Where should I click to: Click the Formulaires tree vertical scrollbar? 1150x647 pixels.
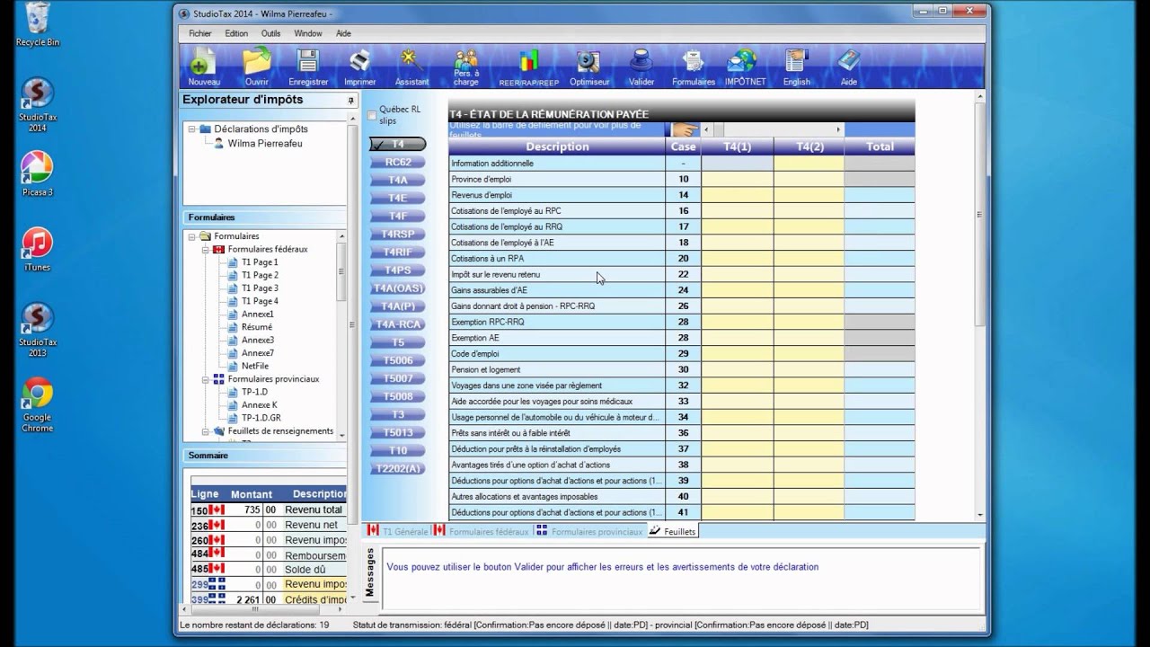pos(341,334)
